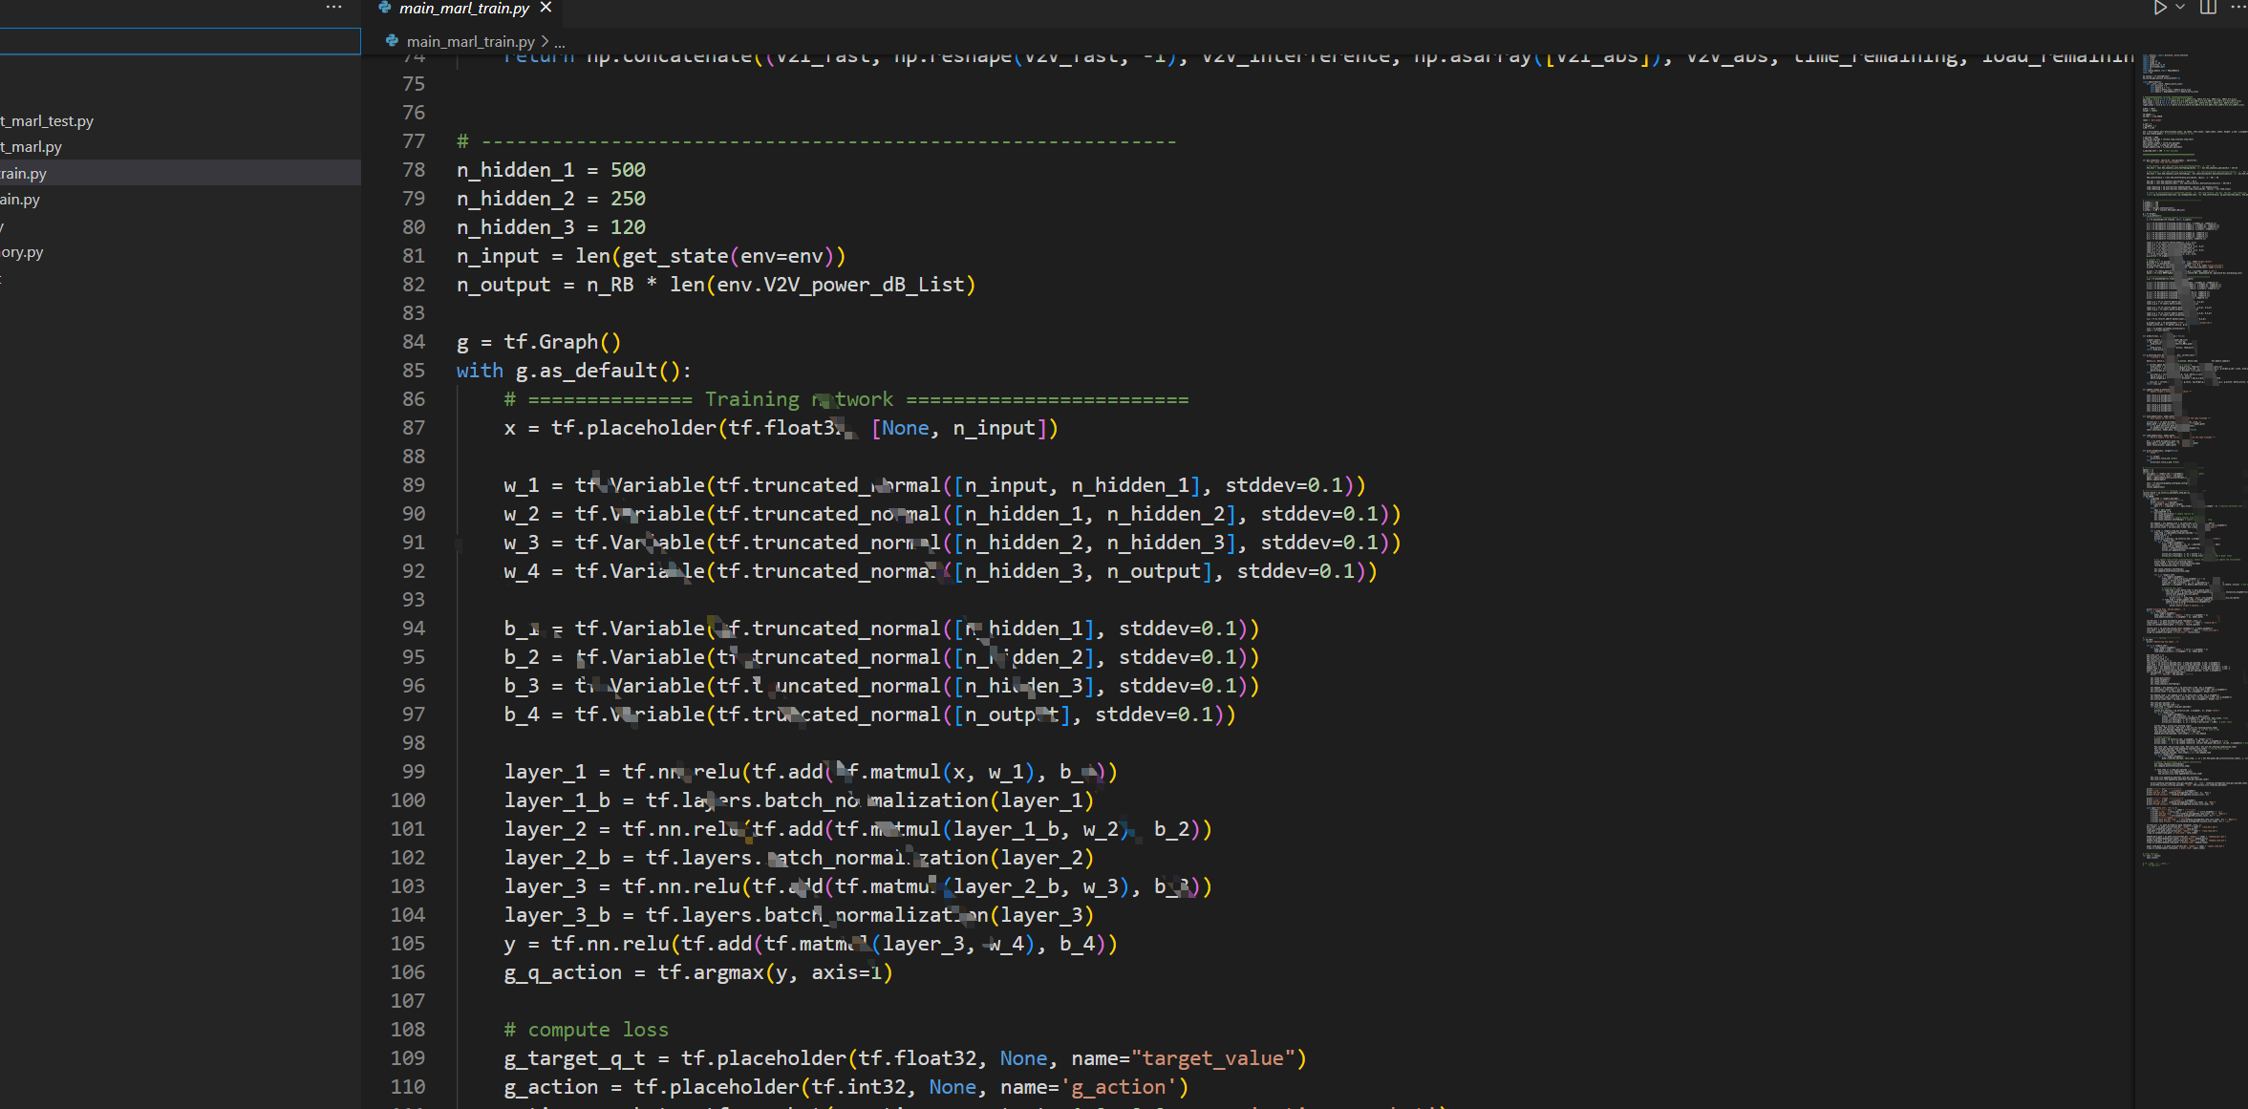
Task: Click line number 85 in gutter
Action: click(414, 371)
